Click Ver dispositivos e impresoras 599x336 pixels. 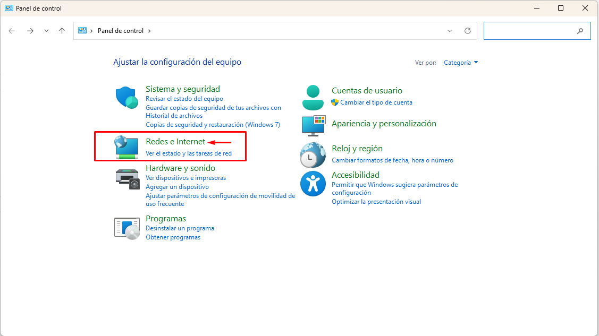click(185, 178)
